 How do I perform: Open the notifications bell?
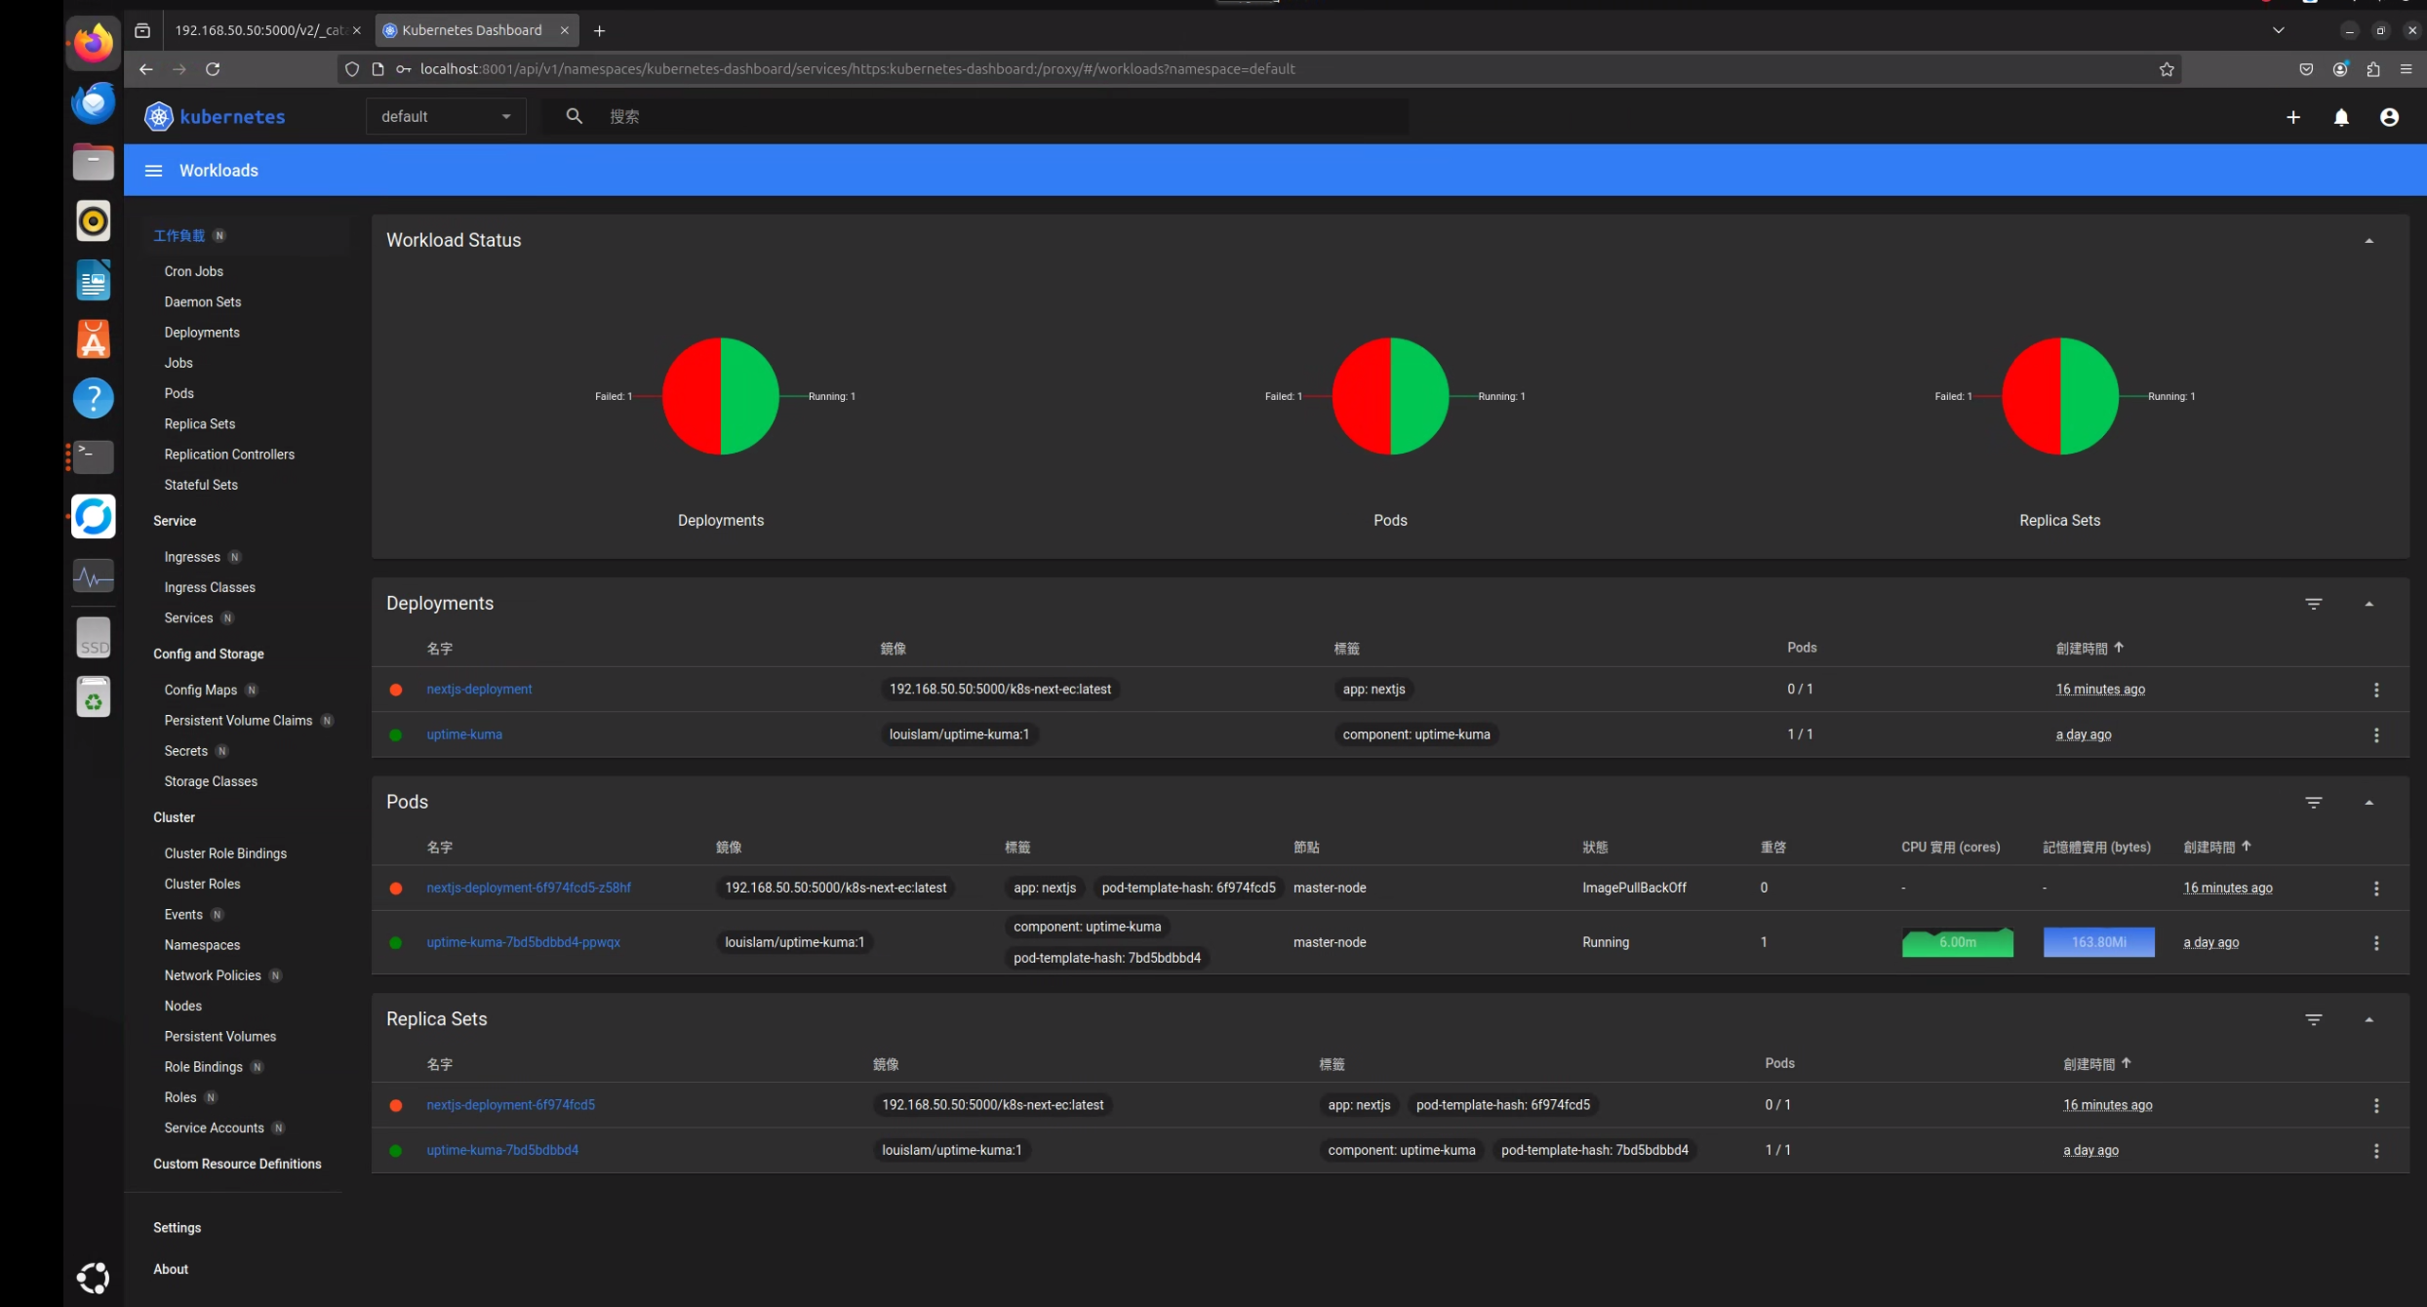[x=2341, y=117]
